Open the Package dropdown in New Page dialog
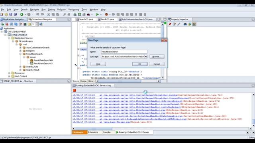This screenshot has width=255, height=143. click(146, 56)
